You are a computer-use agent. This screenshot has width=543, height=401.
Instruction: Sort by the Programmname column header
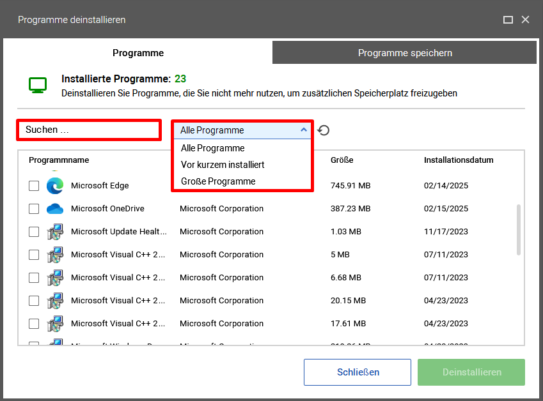point(59,160)
